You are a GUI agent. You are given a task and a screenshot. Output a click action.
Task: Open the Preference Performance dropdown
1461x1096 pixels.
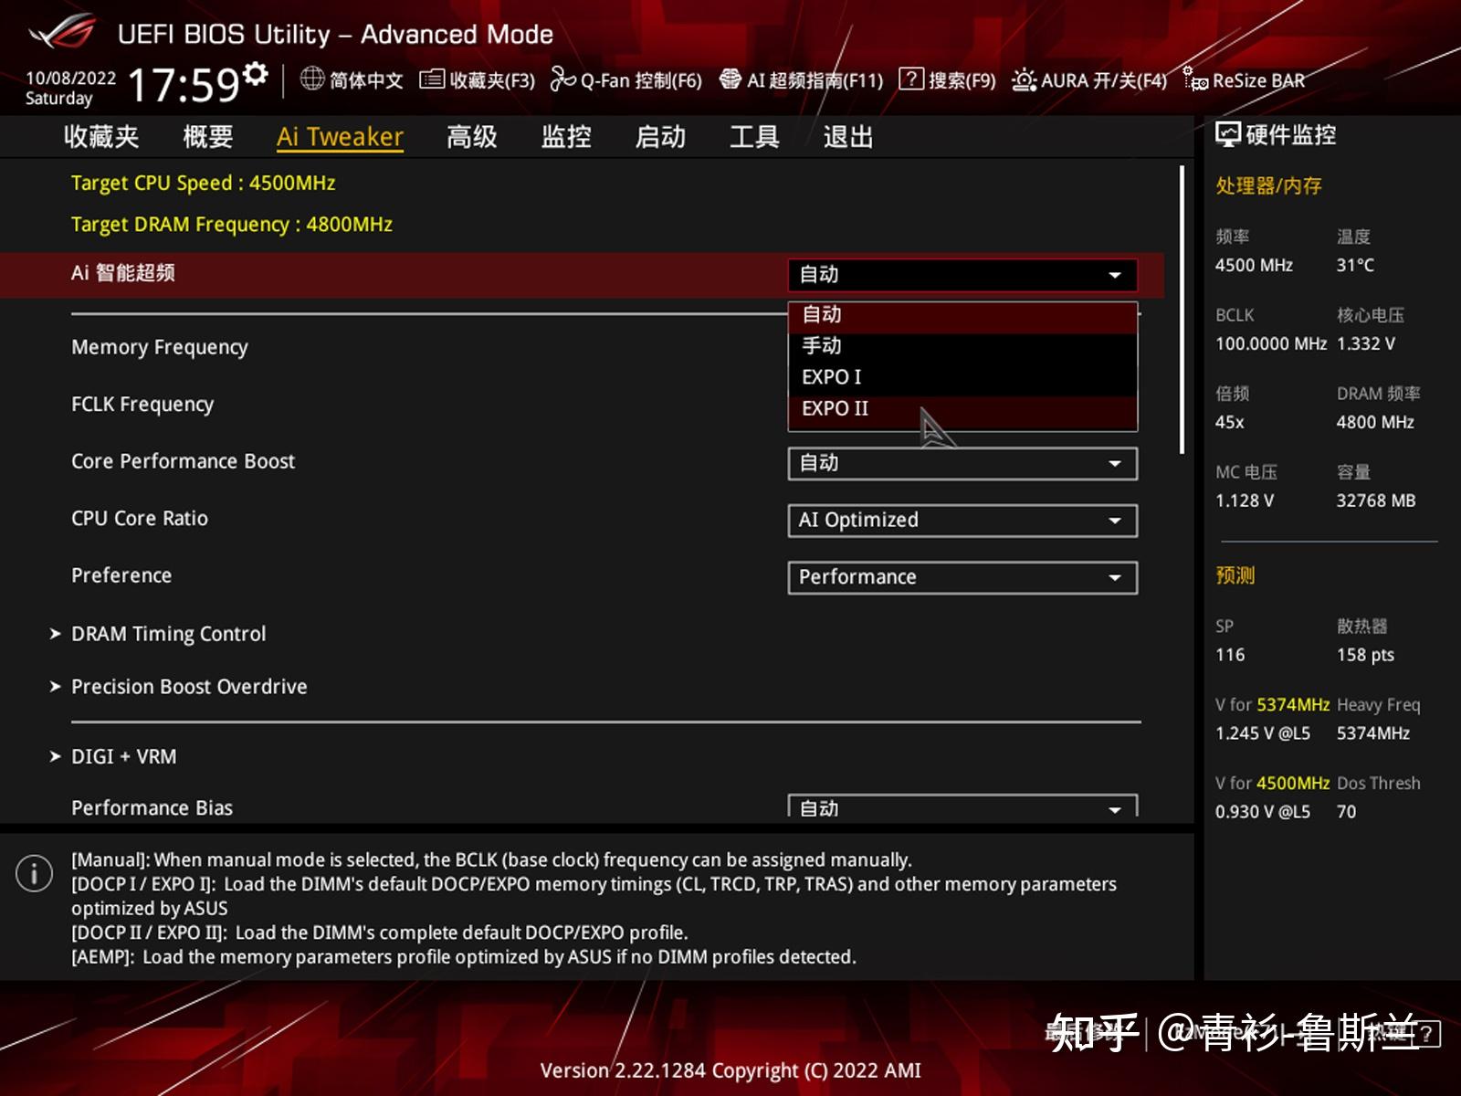(962, 577)
